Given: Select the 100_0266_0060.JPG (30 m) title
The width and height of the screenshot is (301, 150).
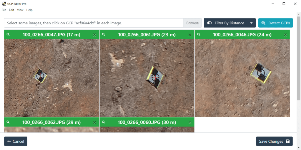Looking at the screenshot, I should (x=147, y=122).
